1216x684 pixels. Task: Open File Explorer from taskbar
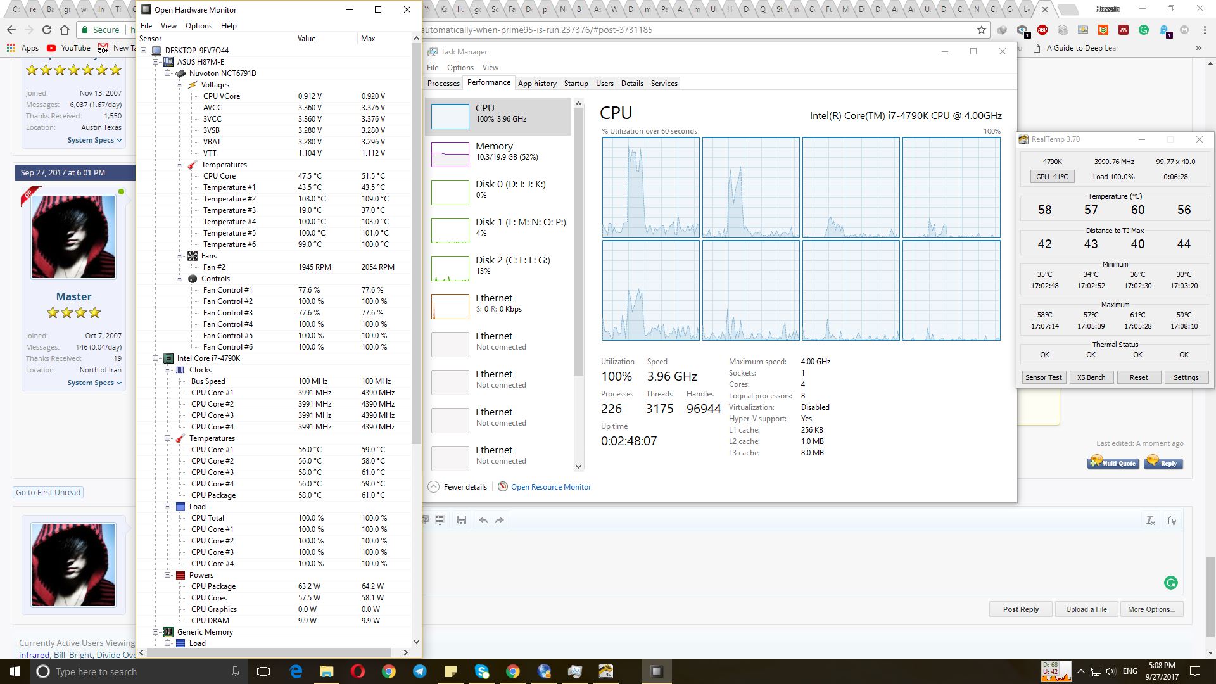pyautogui.click(x=326, y=671)
